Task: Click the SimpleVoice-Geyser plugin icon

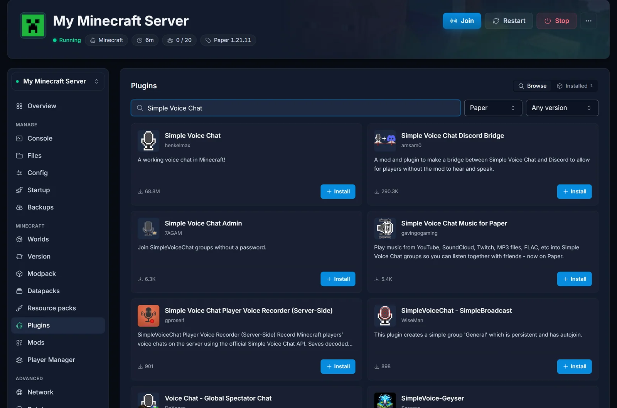Action: [x=385, y=401]
